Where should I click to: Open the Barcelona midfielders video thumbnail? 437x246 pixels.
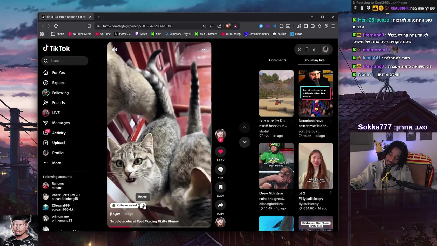(315, 93)
